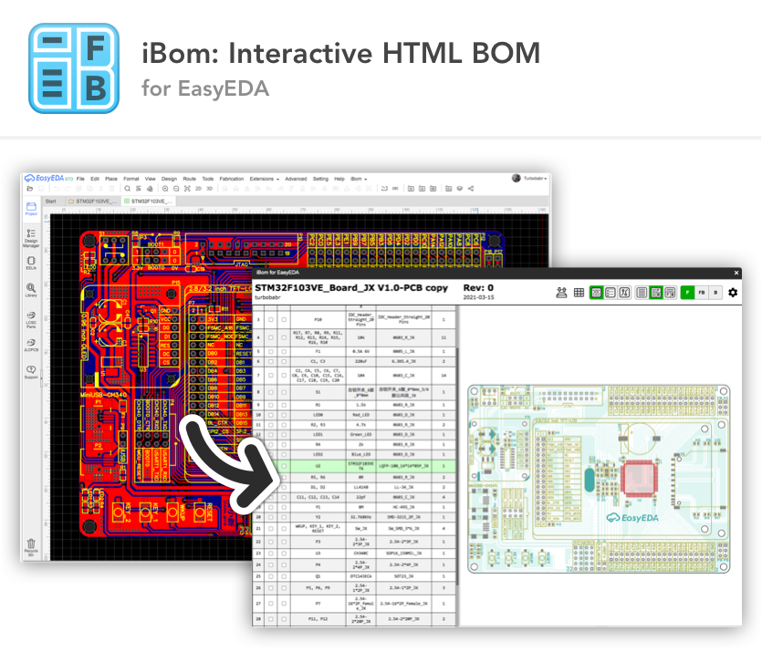Open the JLCPCB sidebar item

coord(31,345)
